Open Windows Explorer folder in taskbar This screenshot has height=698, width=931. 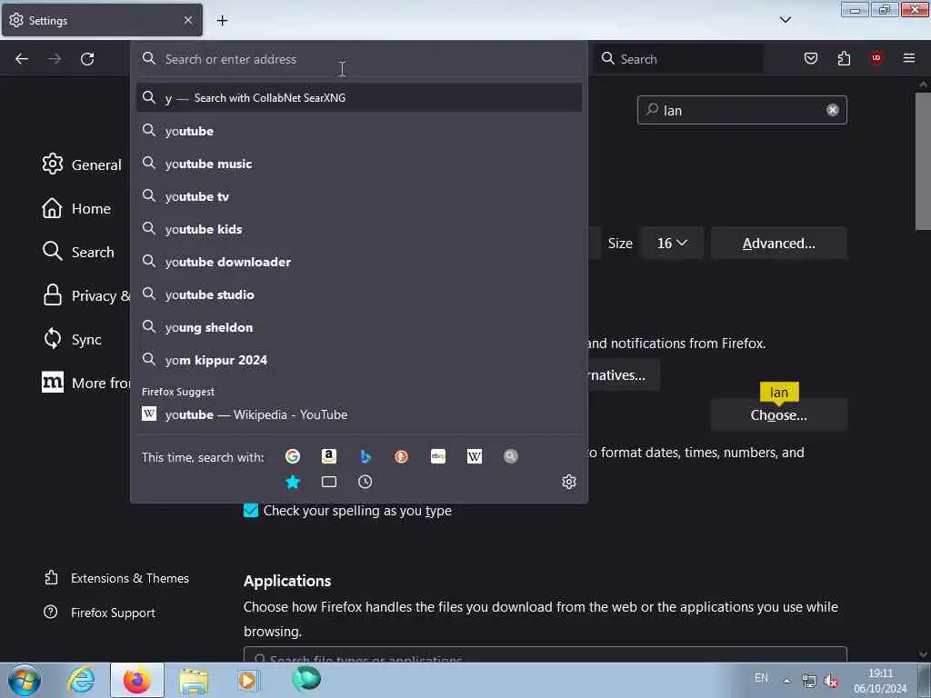194,680
